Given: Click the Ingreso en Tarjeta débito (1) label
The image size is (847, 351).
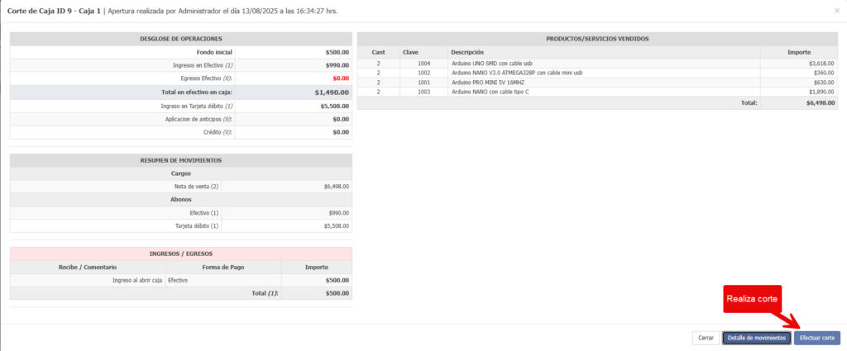Looking at the screenshot, I should (196, 106).
